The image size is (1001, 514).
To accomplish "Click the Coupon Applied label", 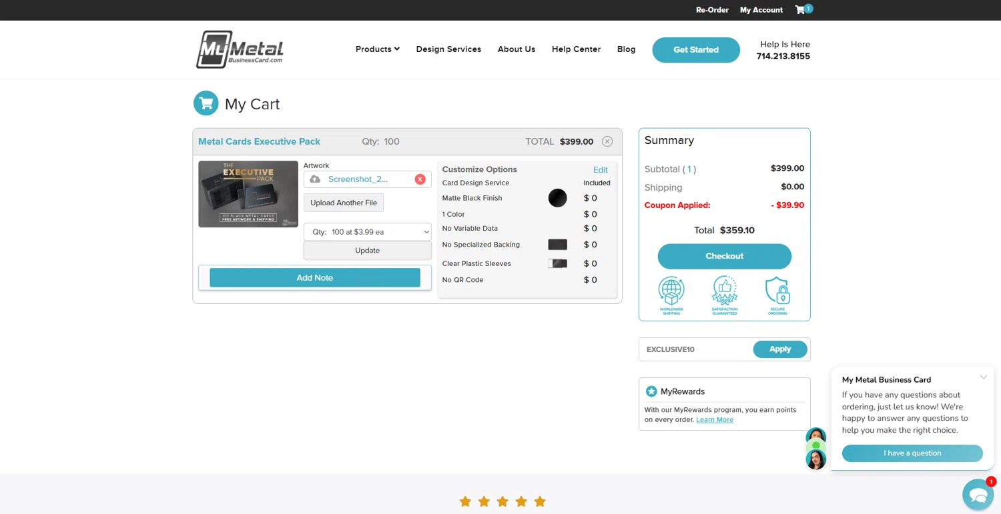I will click(677, 205).
